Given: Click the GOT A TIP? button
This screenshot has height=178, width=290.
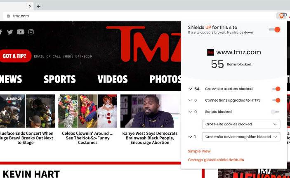Looking at the screenshot, I should (15, 56).
